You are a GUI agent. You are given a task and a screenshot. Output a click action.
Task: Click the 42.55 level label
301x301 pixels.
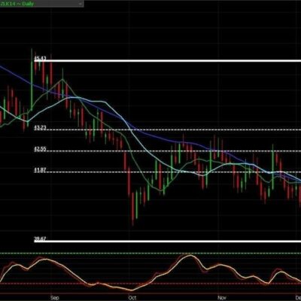click(40, 149)
